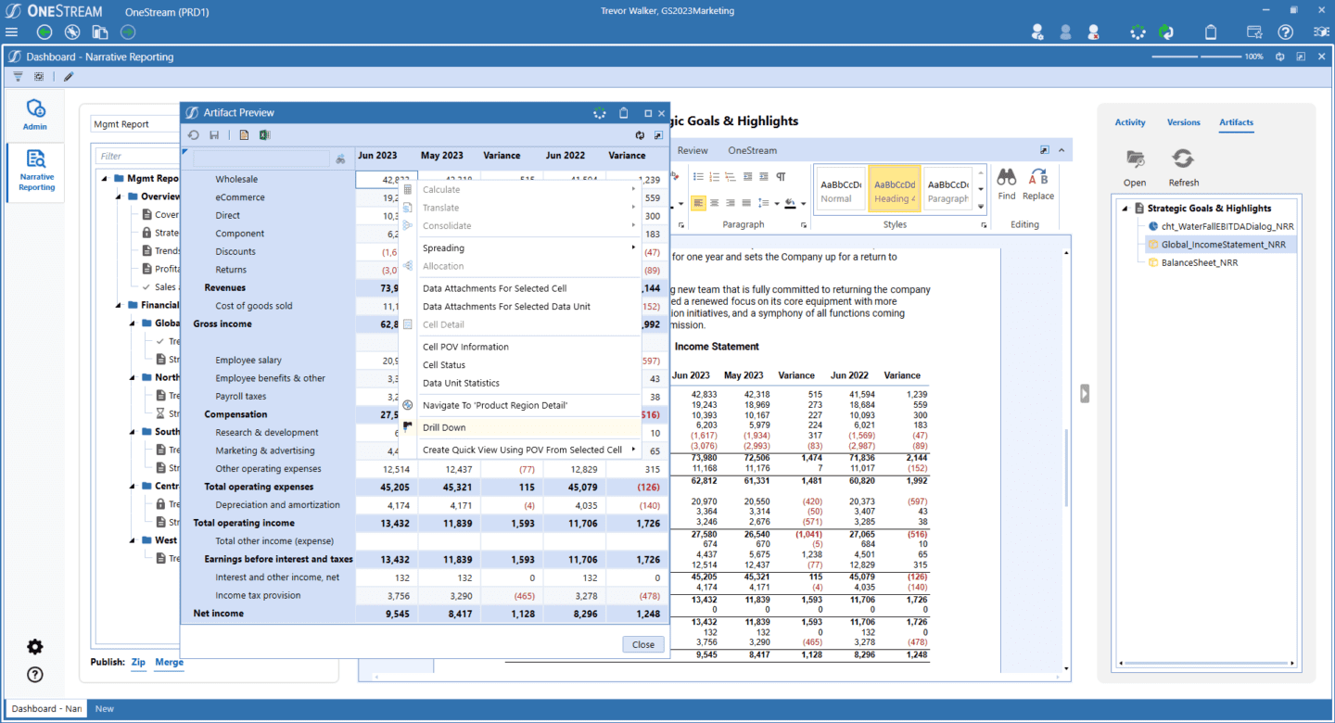Collapse Strategic Goals & Highlights artifacts node
The image size is (1335, 723).
coord(1125,209)
